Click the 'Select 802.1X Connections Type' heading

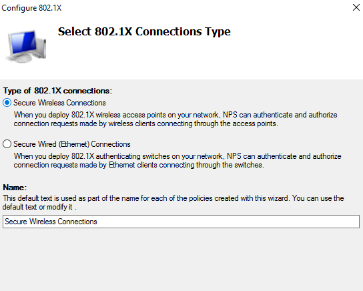pos(144,31)
